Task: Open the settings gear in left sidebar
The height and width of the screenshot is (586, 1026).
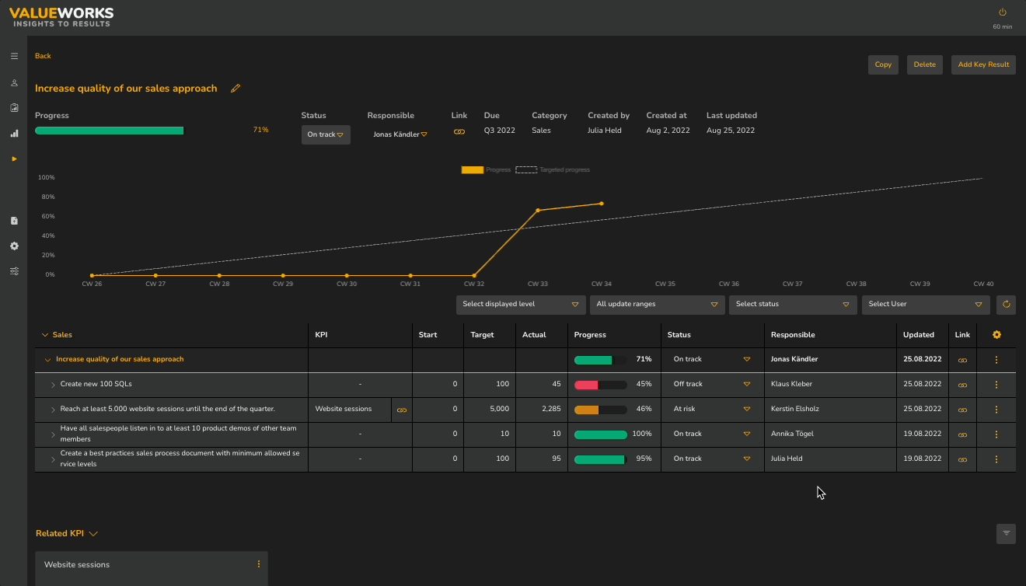Action: click(14, 246)
